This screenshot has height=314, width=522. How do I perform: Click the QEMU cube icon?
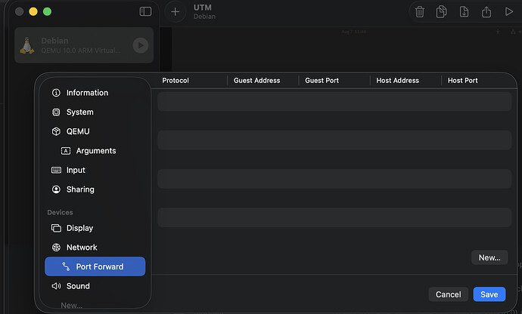point(56,131)
